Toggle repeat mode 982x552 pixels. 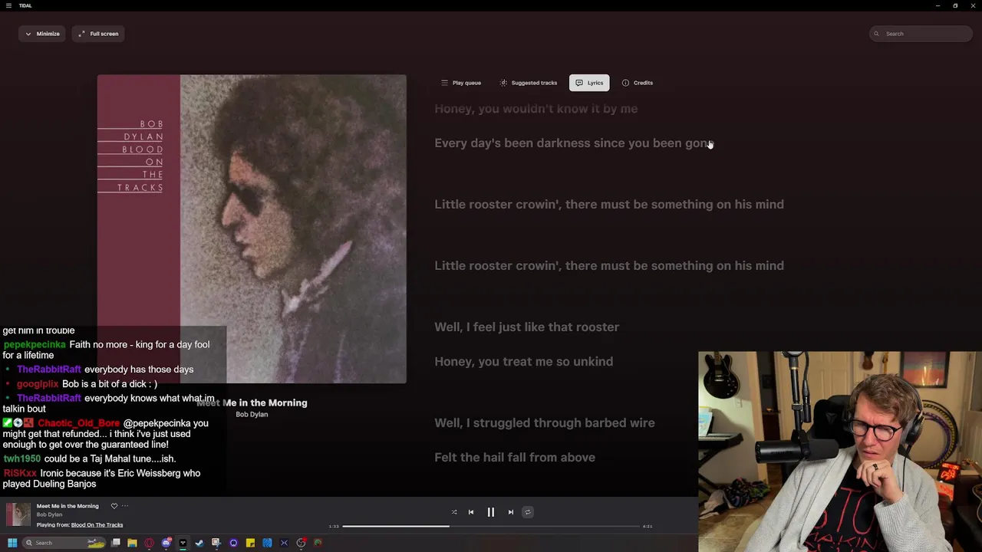(527, 512)
